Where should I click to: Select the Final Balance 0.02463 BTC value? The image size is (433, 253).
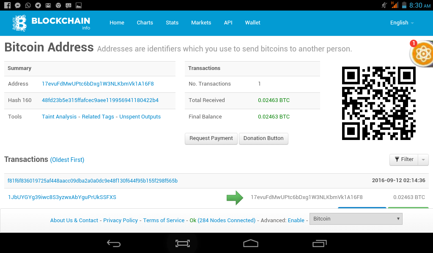[274, 117]
